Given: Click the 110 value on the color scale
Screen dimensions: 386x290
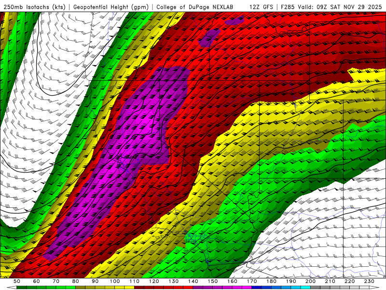Looking at the screenshot, I should coord(135,281).
